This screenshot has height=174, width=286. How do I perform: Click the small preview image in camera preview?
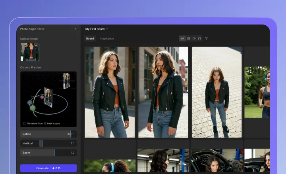coord(67,81)
